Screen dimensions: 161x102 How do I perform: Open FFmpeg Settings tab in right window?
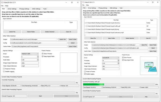103,8
